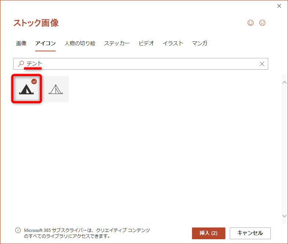Click inside the テント search field
This screenshot has width=288, height=244.
[x=141, y=64]
